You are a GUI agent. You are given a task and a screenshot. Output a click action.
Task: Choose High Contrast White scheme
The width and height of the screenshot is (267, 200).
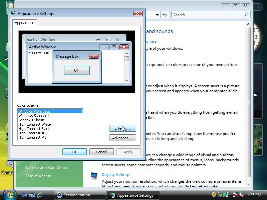[x=50, y=124]
